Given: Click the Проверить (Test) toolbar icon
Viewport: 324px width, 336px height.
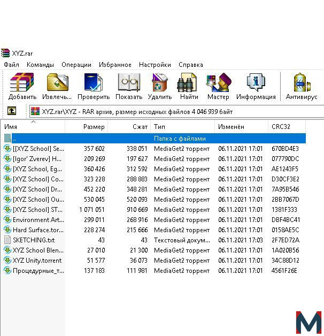Looking at the screenshot, I should coord(94,82).
